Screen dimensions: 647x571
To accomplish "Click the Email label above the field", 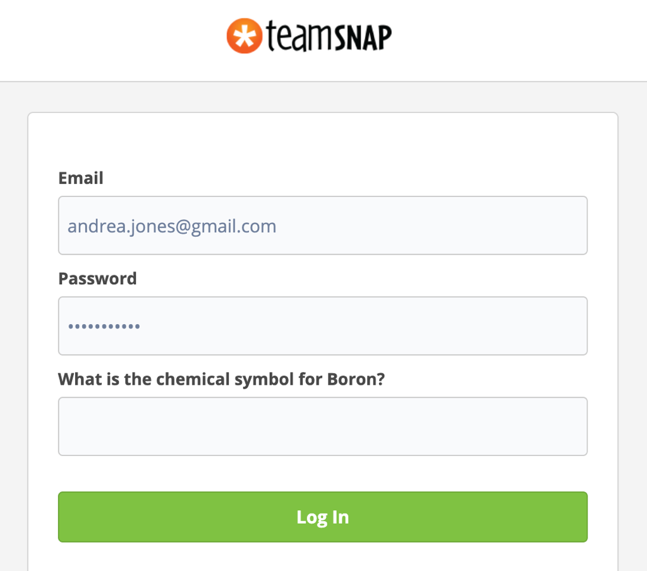I will (81, 178).
